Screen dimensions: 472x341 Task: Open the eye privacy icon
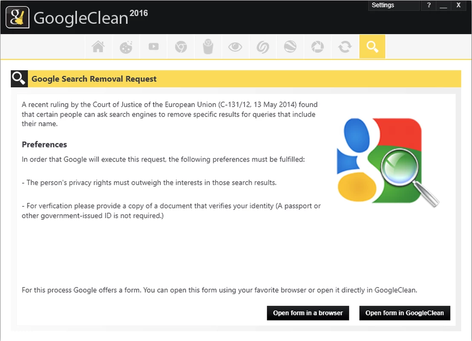click(x=235, y=47)
